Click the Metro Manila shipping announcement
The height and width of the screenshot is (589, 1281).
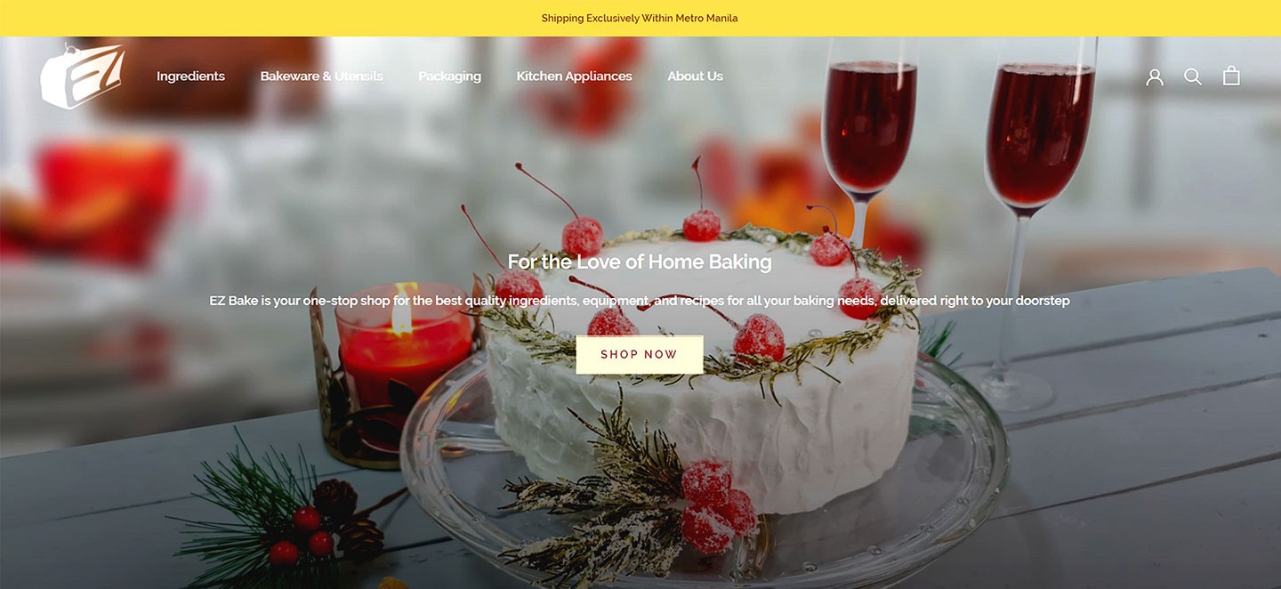coord(640,18)
